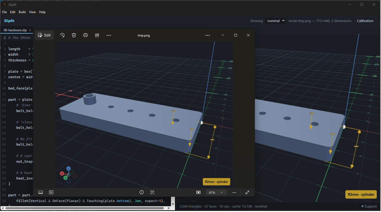Delete tmp.png with the trash icon
Screen dimensions: 381x212
point(74,35)
